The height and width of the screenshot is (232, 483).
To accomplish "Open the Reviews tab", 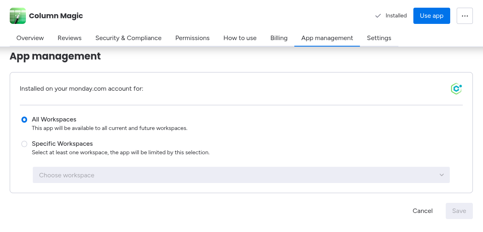I will [x=70, y=38].
